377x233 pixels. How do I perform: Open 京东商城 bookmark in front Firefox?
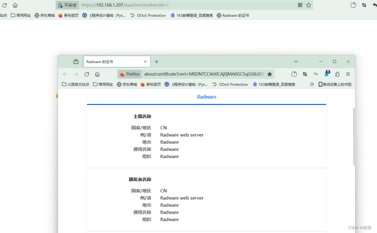[x=127, y=84]
